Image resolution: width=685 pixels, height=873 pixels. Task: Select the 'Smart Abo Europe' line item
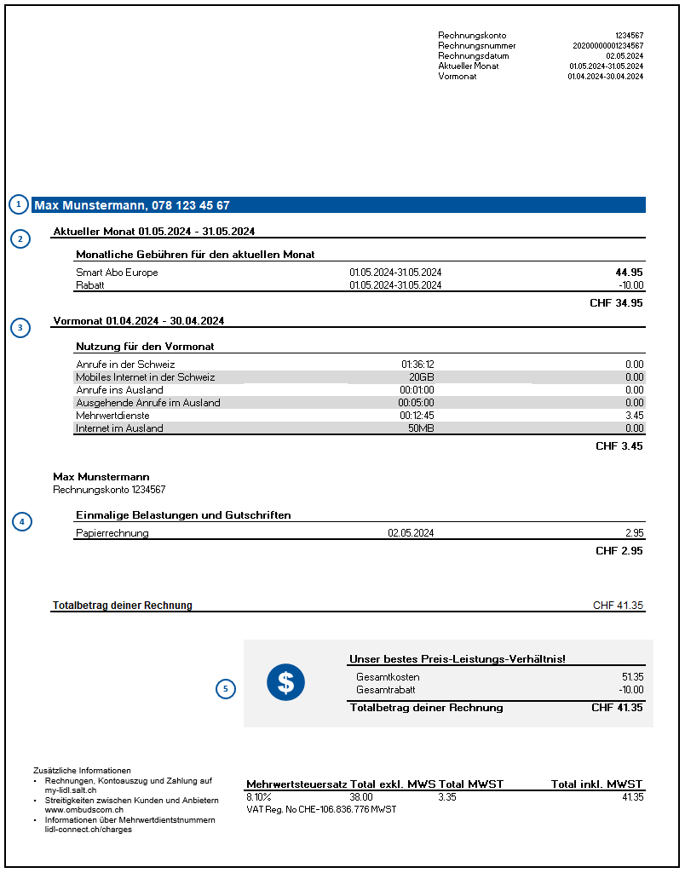pos(117,273)
